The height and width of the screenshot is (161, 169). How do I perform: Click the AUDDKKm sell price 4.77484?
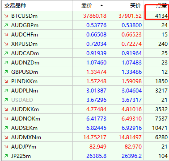tap(96, 109)
